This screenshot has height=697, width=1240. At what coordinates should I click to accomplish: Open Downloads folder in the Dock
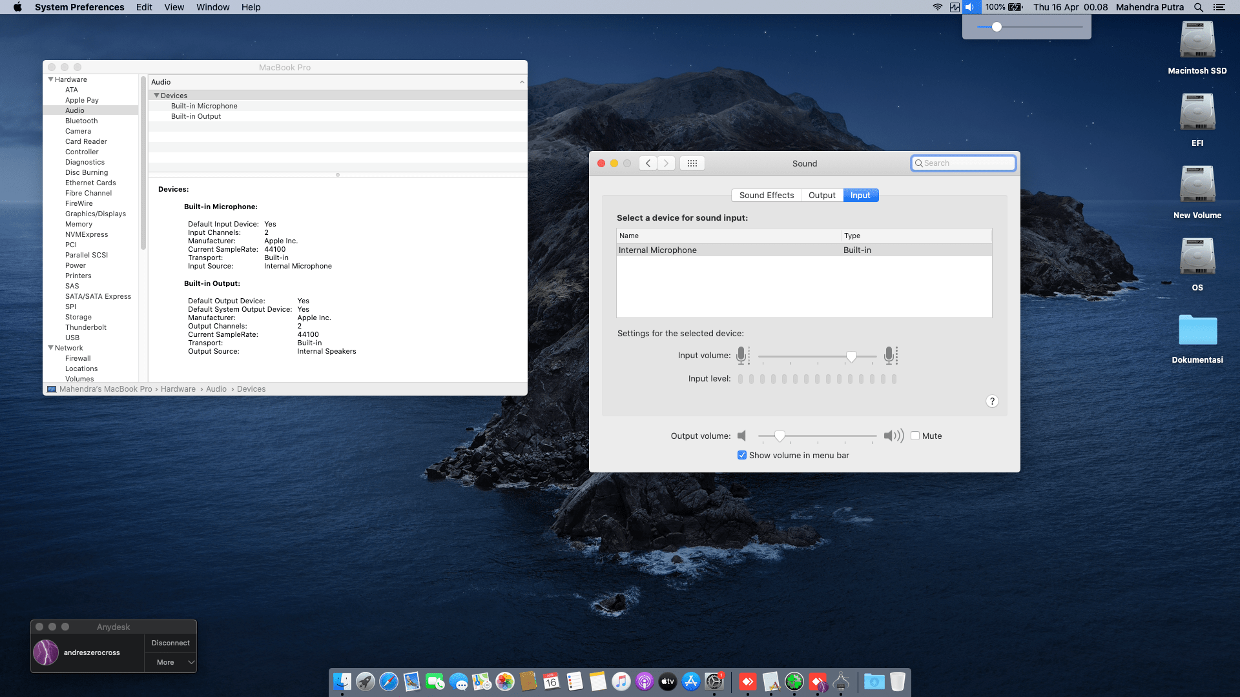pos(874,682)
